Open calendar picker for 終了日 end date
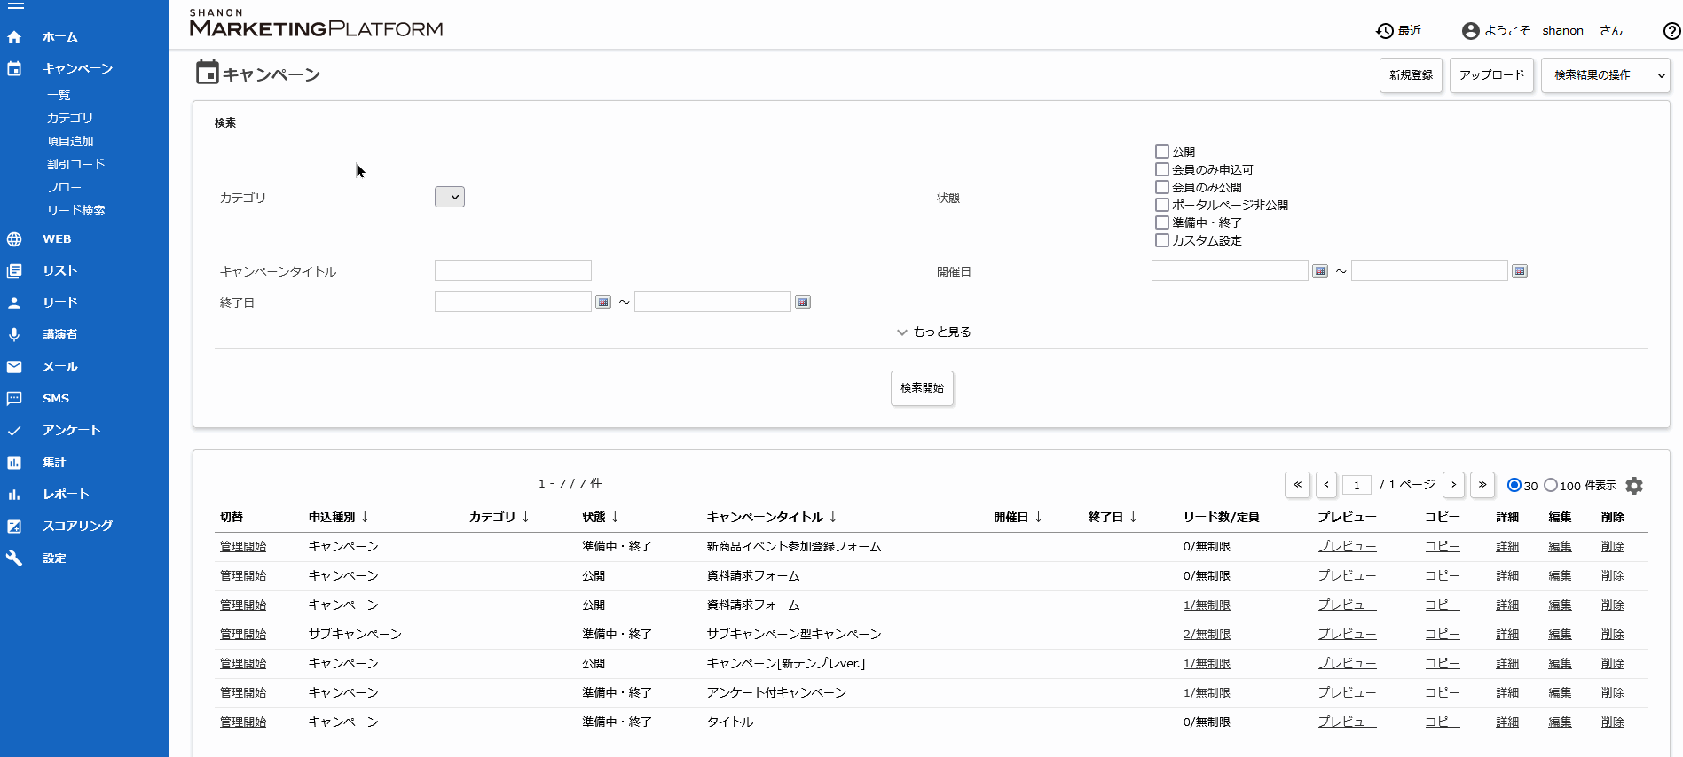This screenshot has width=1683, height=757. coord(803,302)
